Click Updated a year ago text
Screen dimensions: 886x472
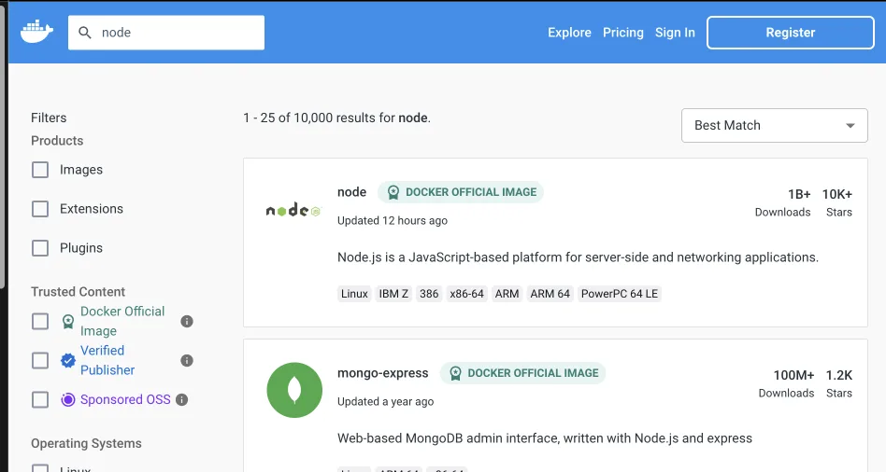(x=385, y=401)
